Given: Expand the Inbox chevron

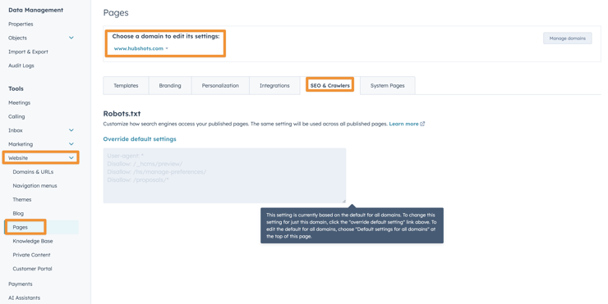Looking at the screenshot, I should [71, 130].
